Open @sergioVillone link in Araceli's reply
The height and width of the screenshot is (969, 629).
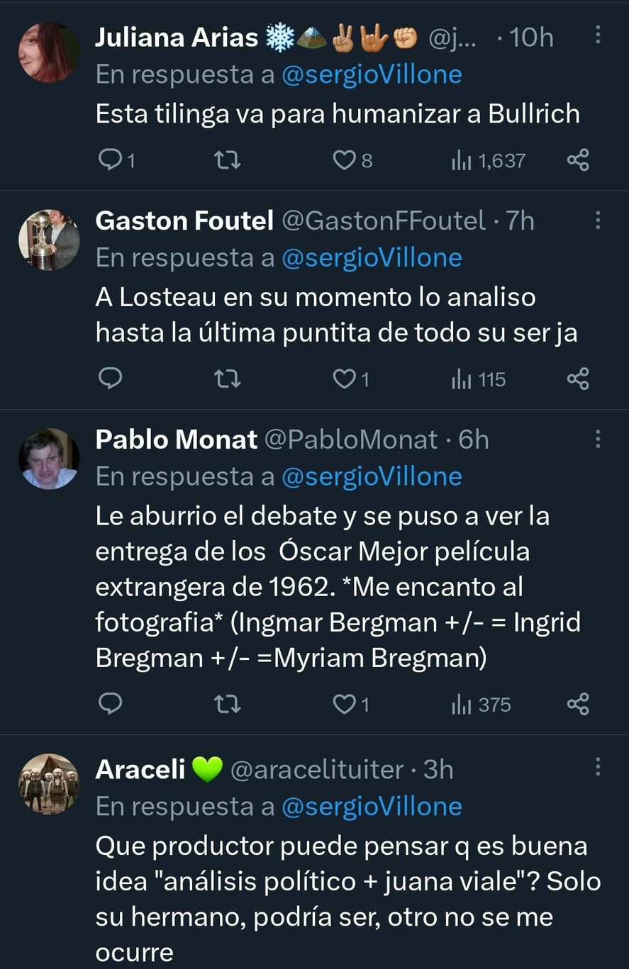(x=372, y=806)
